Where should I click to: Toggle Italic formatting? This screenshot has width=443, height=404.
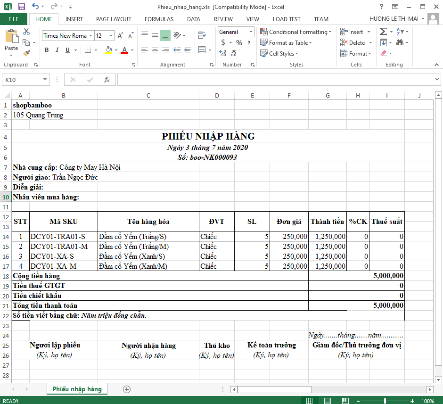click(57, 50)
